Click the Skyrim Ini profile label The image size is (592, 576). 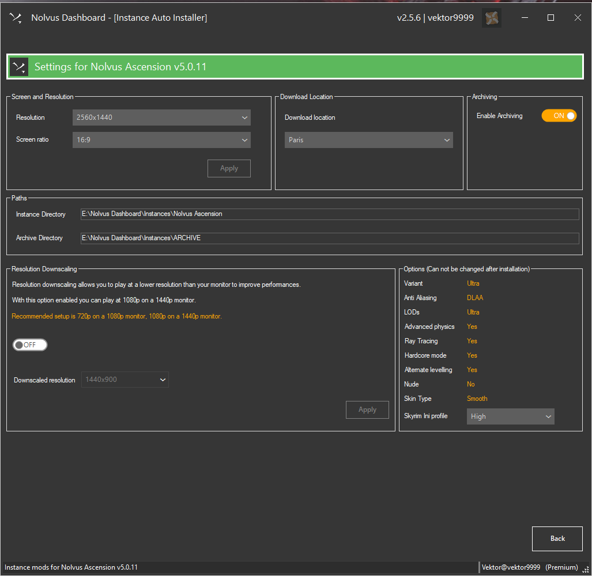(426, 416)
